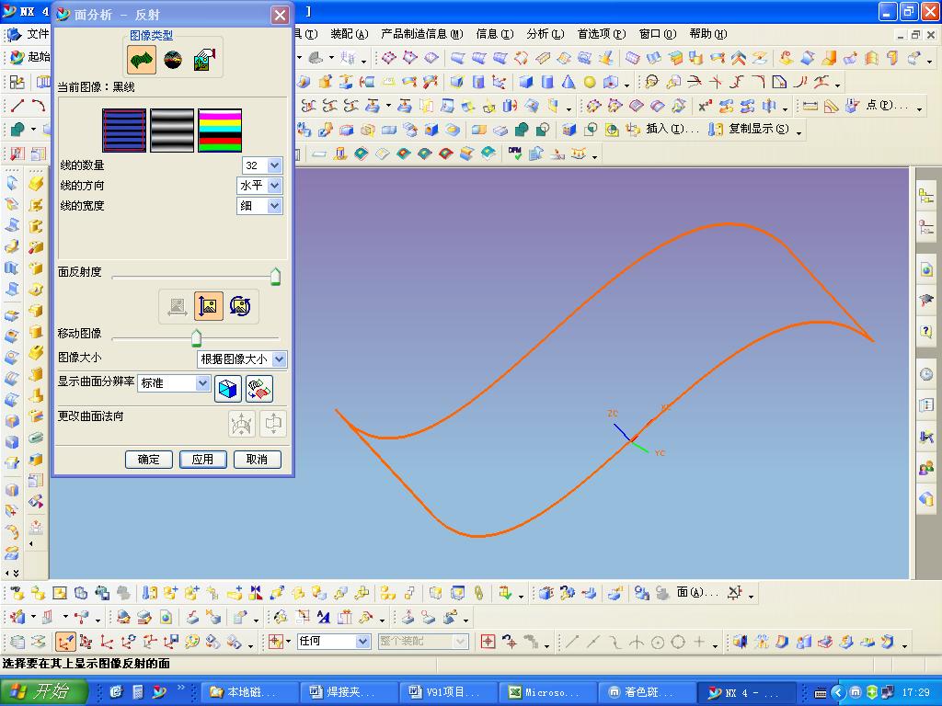Select the line image type icon

pyautogui.click(x=142, y=59)
